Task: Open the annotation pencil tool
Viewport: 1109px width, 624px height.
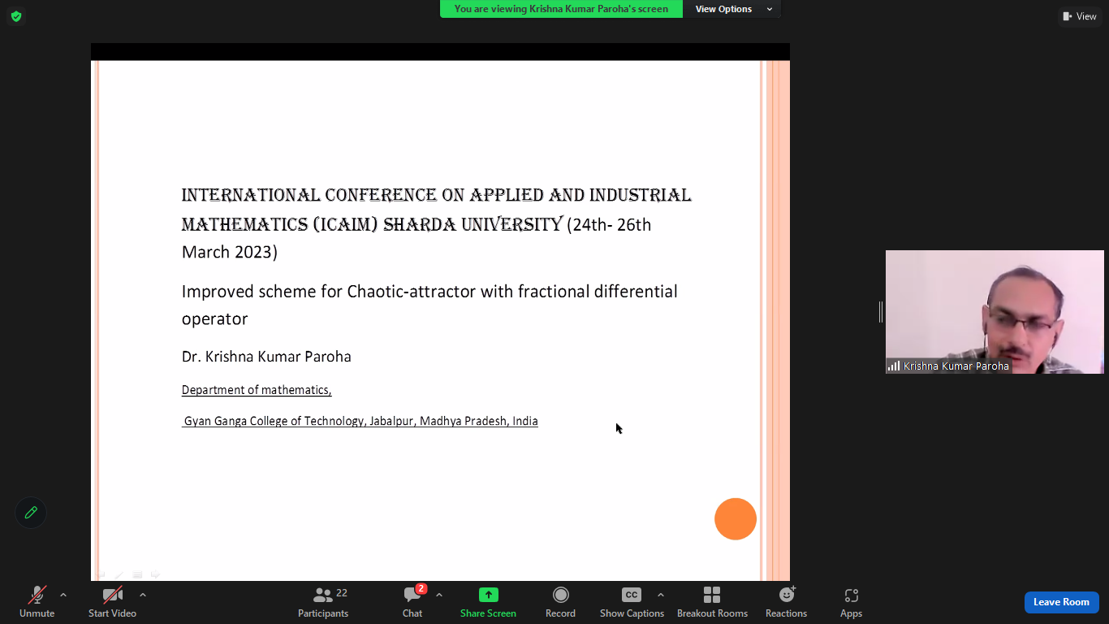Action: pyautogui.click(x=31, y=513)
